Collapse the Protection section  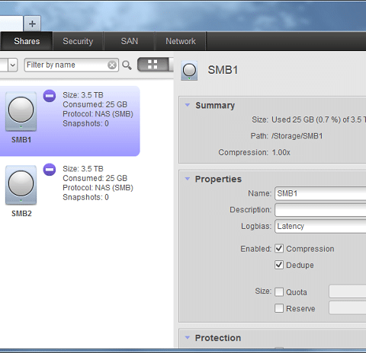coord(188,338)
